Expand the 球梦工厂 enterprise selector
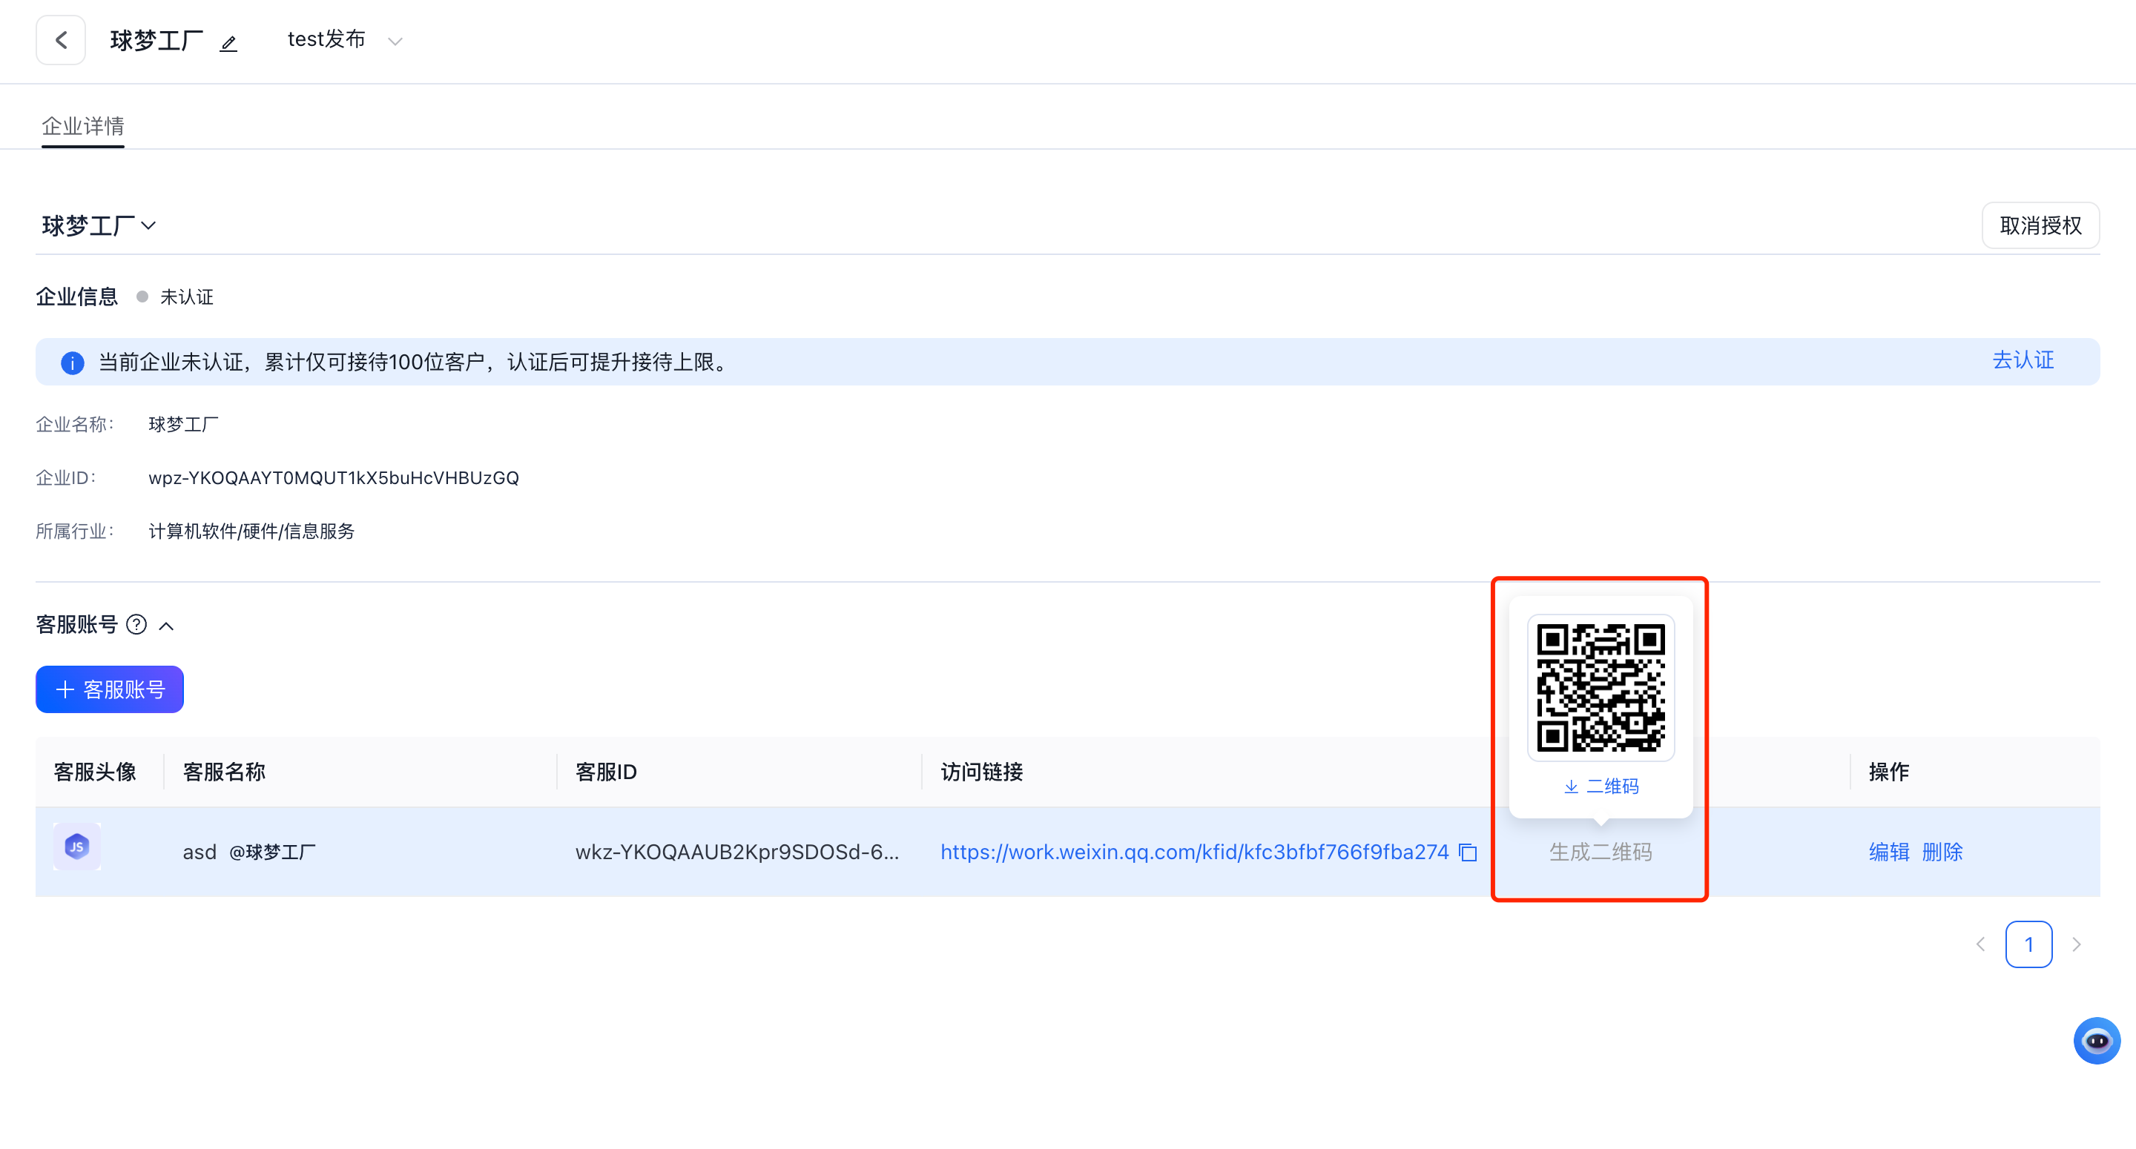Image resolution: width=2136 pixels, height=1149 pixels. coord(99,225)
